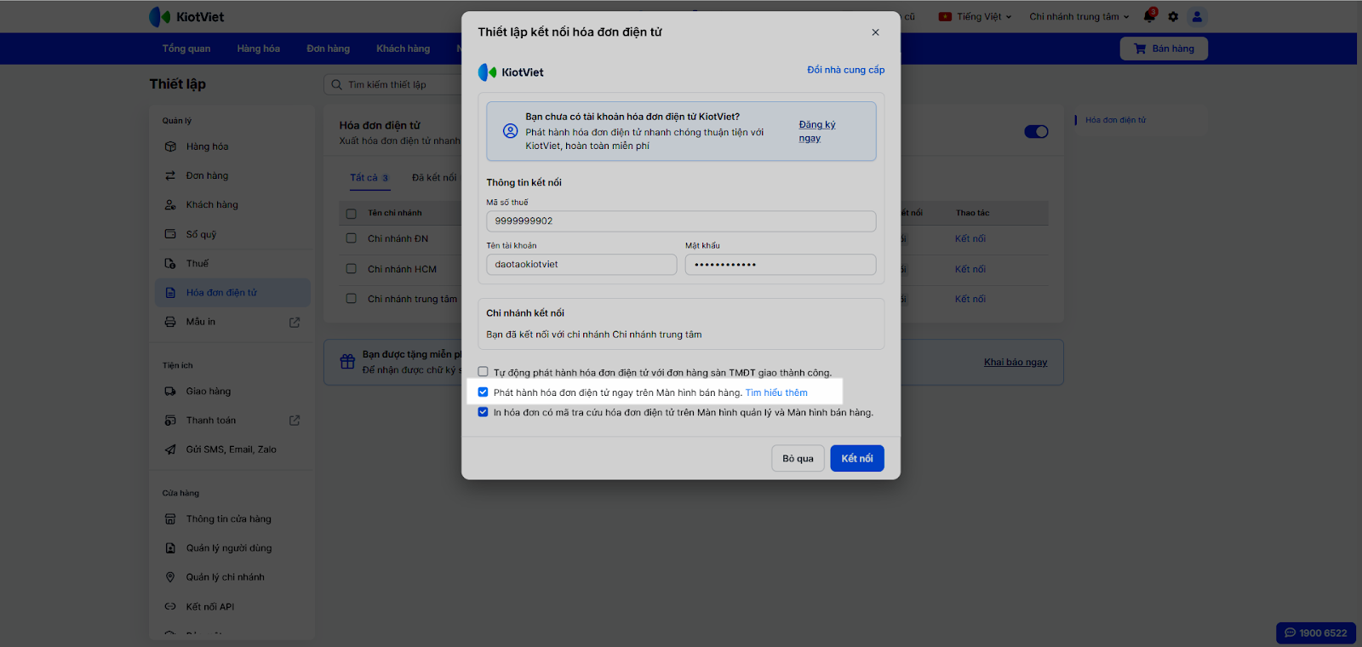
Task: Open the Khách hàng top menu
Action: (403, 49)
